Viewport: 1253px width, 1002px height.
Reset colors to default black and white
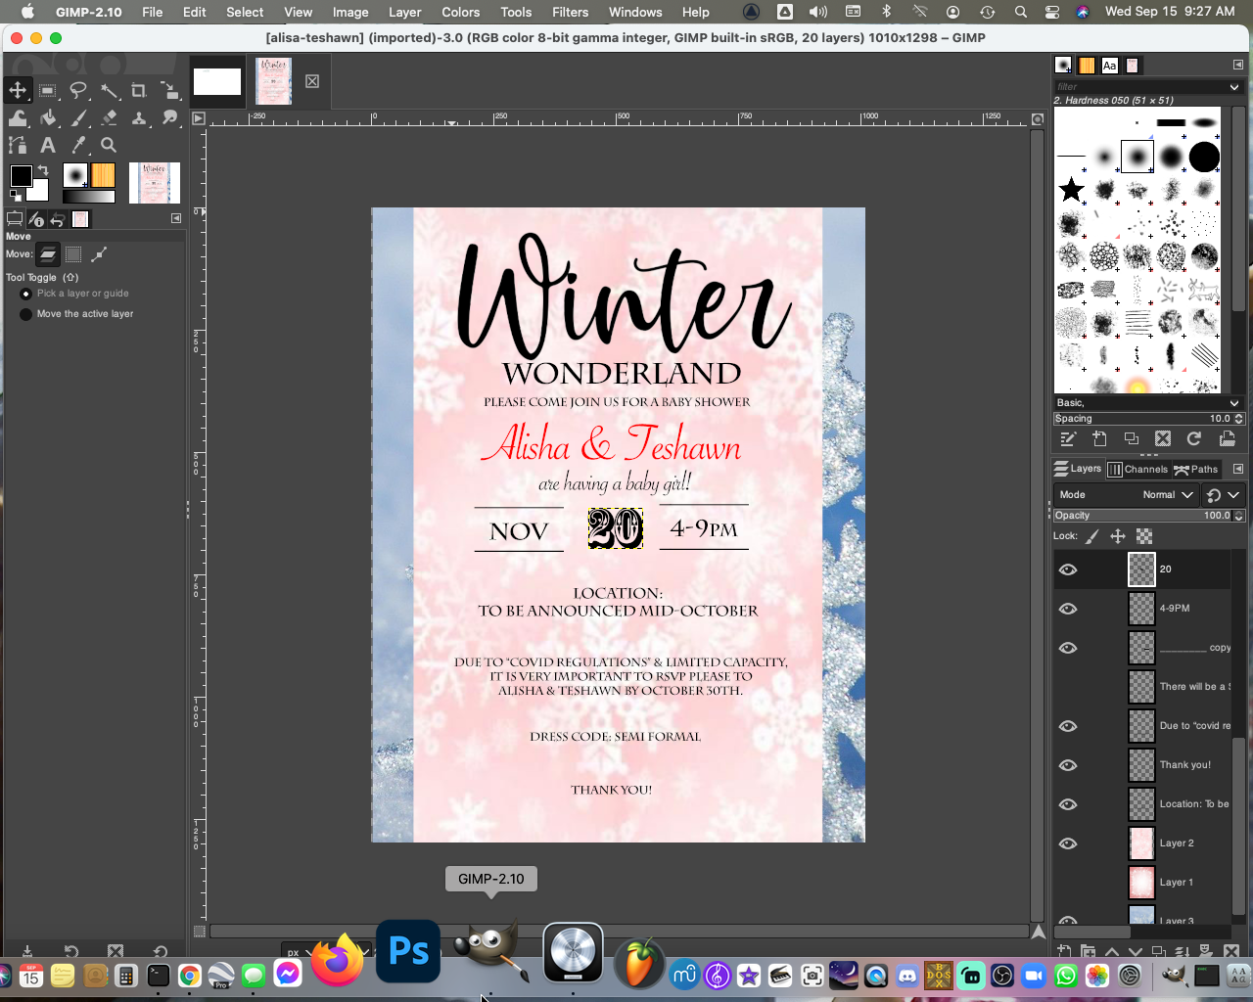(16, 196)
